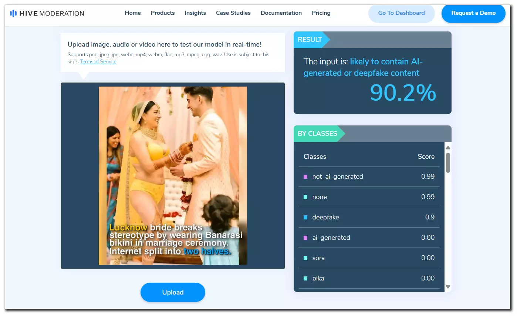
Task: Open the Terms of Service link
Action: pos(98,62)
